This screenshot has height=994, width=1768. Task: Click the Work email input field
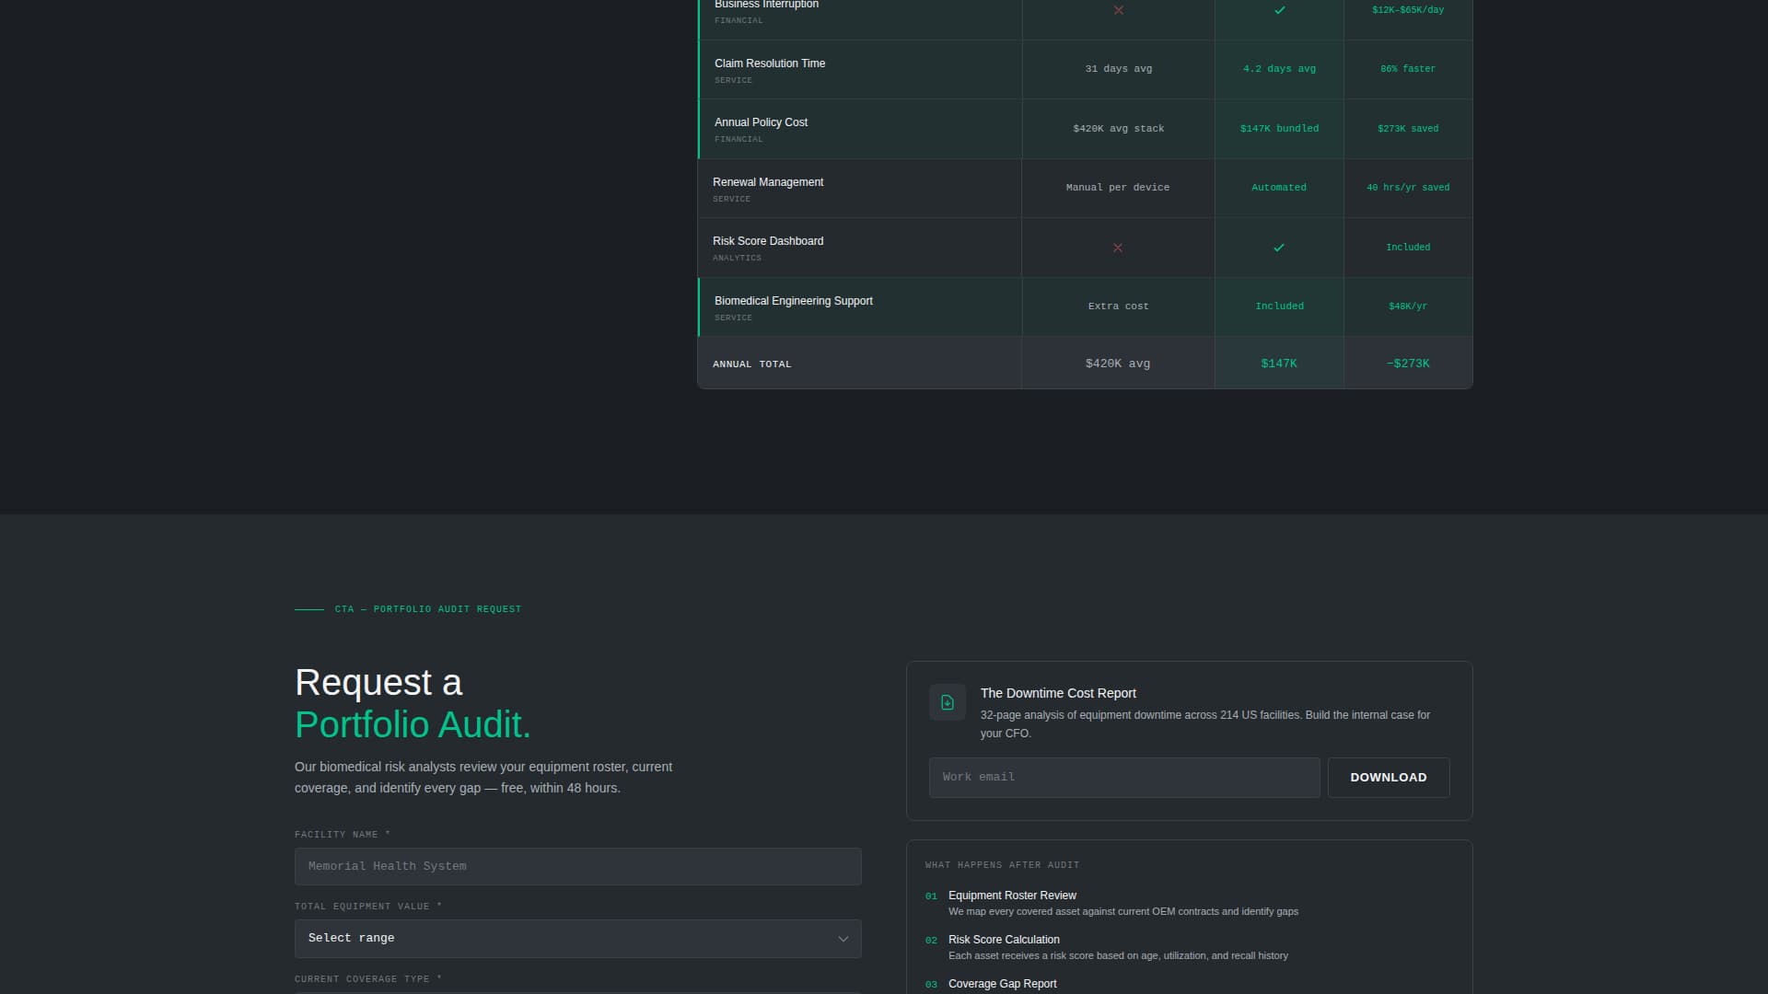tap(1123, 777)
